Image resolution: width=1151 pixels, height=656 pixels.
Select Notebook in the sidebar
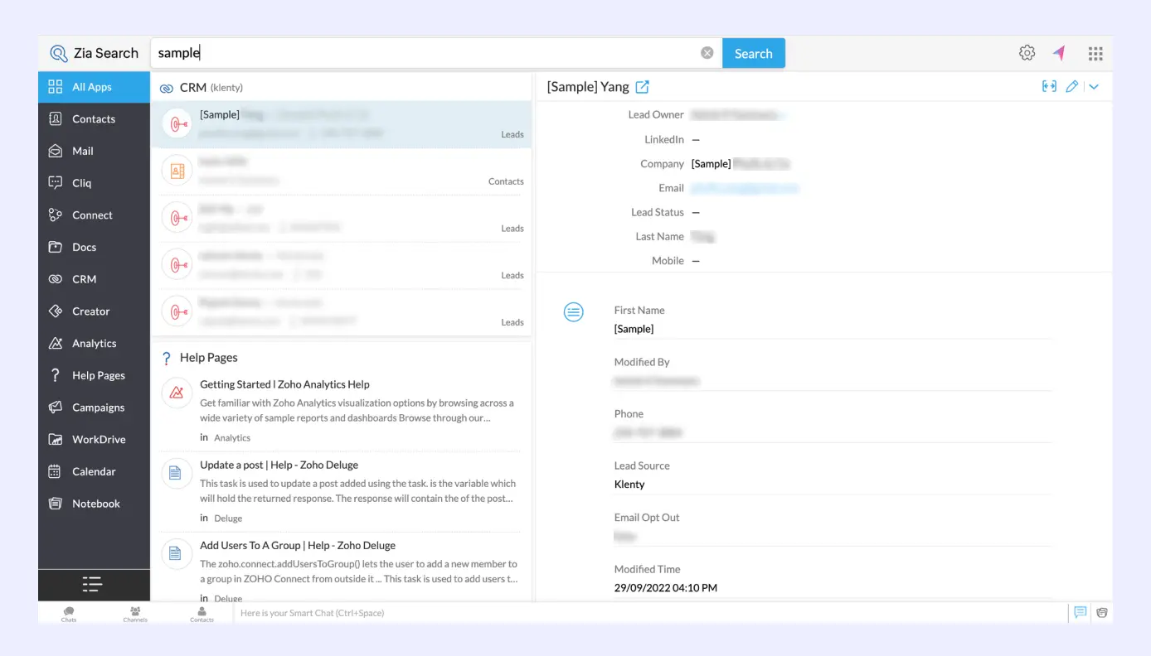point(94,504)
